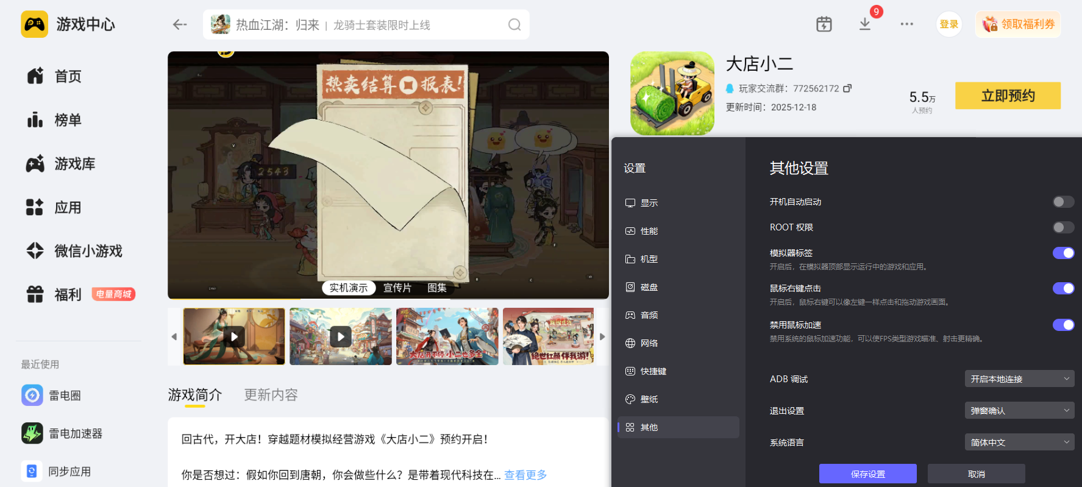
Task: Open 音频 audio settings
Action: (x=678, y=315)
